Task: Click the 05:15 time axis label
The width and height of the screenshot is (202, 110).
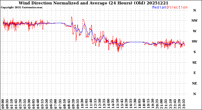Action: click(42, 104)
